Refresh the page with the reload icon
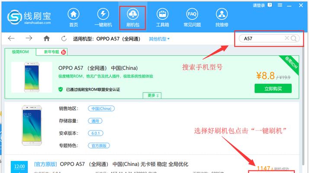Screen dimensions: 309x173 64,38
